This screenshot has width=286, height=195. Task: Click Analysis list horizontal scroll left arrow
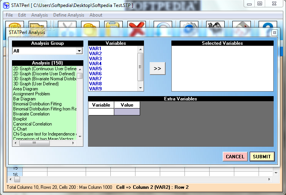(x=15, y=143)
